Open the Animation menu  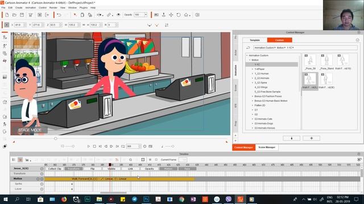[30, 7]
